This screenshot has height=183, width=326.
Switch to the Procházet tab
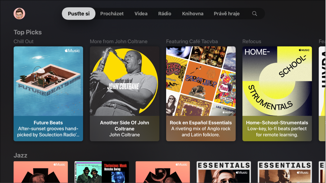(x=112, y=14)
